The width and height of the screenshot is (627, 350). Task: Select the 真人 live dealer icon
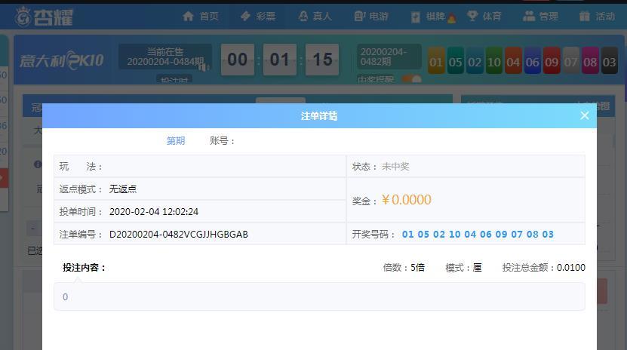click(x=303, y=16)
